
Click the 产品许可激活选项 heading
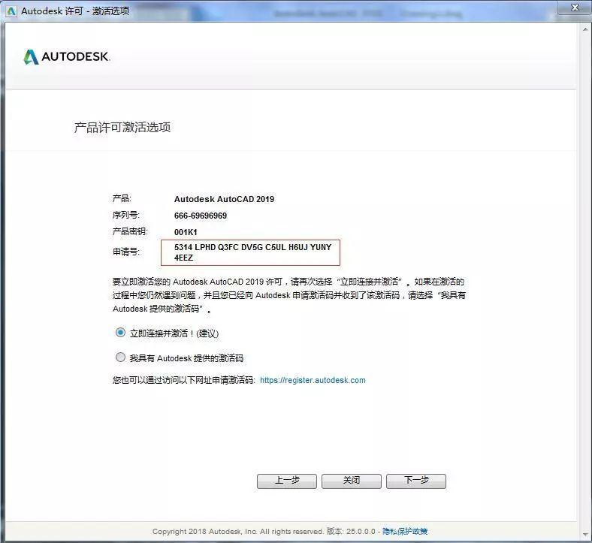122,128
